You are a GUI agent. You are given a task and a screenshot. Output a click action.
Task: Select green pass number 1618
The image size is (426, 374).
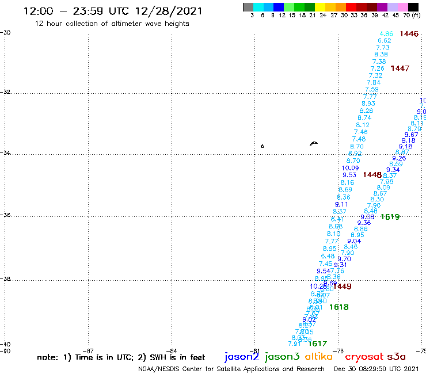(x=339, y=307)
